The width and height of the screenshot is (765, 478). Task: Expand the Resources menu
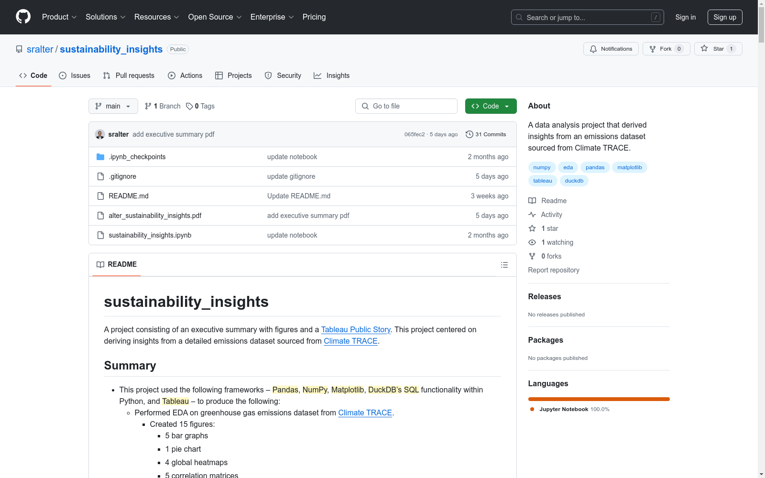point(157,17)
